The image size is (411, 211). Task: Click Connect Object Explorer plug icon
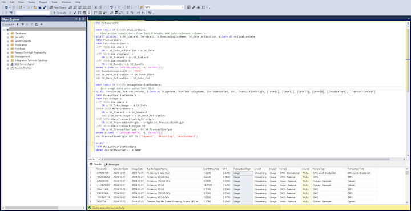point(18,24)
